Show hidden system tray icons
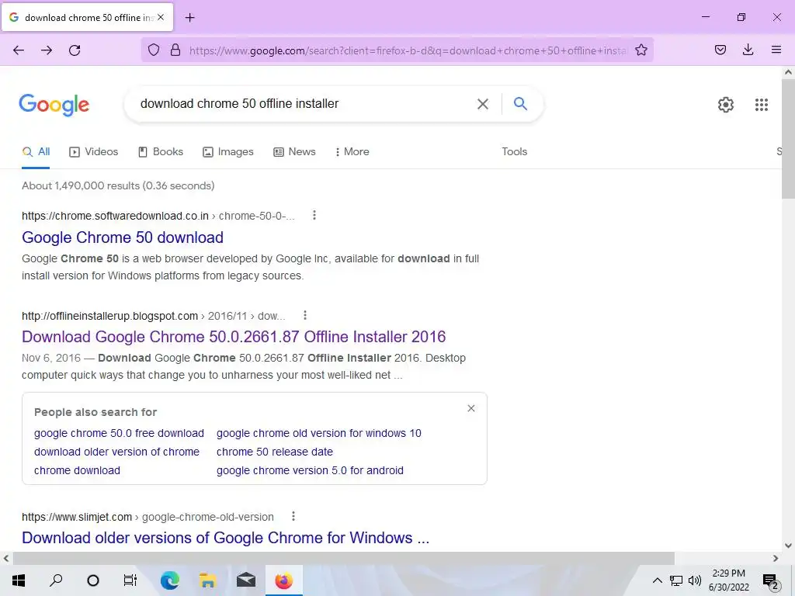This screenshot has height=596, width=795. (657, 580)
